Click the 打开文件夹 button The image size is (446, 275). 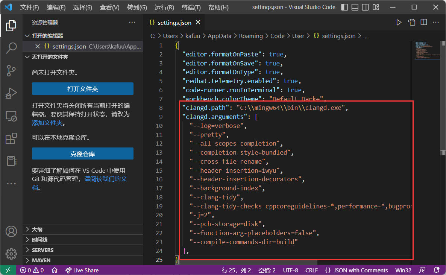click(83, 89)
